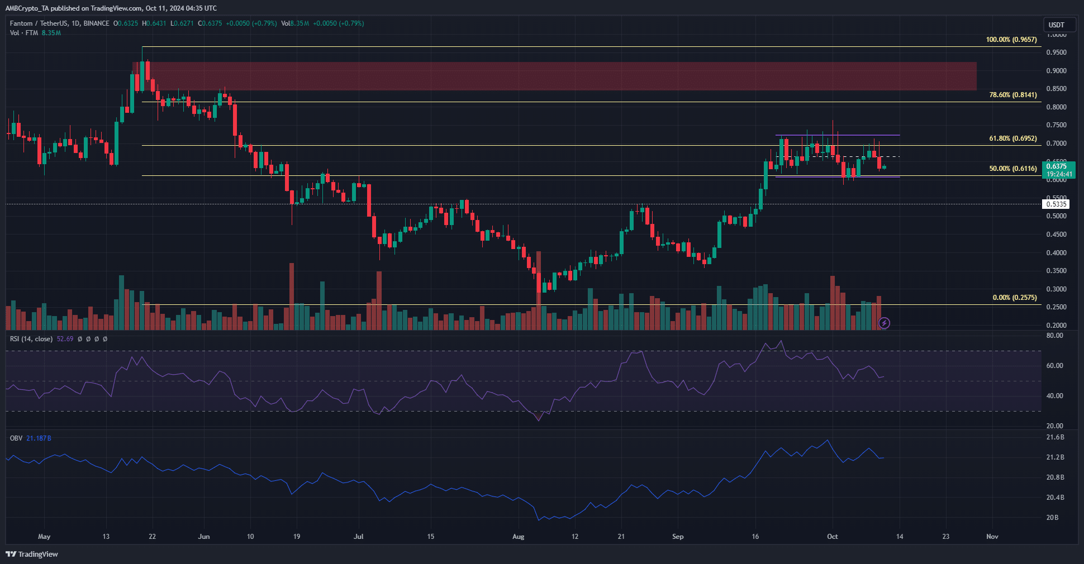Image resolution: width=1084 pixels, height=564 pixels.
Task: Click the 20B OBV axis label
Action: pos(1052,518)
